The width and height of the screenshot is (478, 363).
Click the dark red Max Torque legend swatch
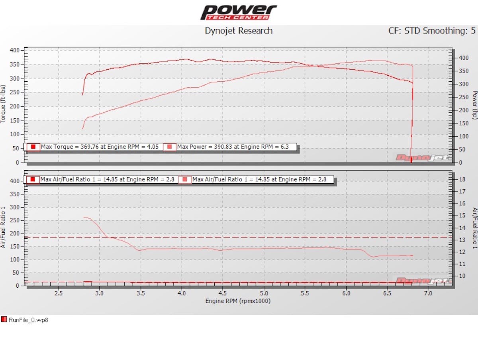[x=33, y=147]
